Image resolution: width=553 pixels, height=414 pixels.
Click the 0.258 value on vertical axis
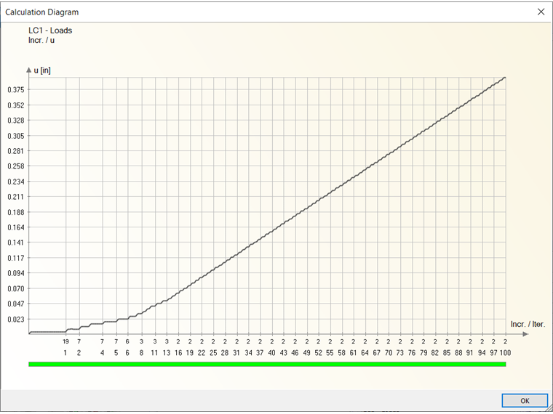click(x=15, y=166)
